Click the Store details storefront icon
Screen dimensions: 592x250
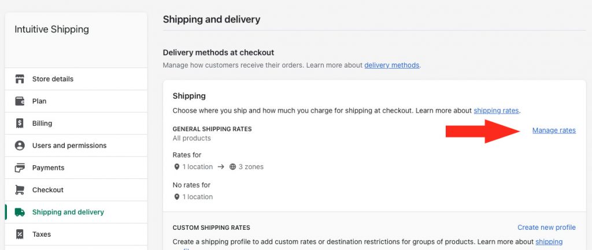click(x=20, y=79)
